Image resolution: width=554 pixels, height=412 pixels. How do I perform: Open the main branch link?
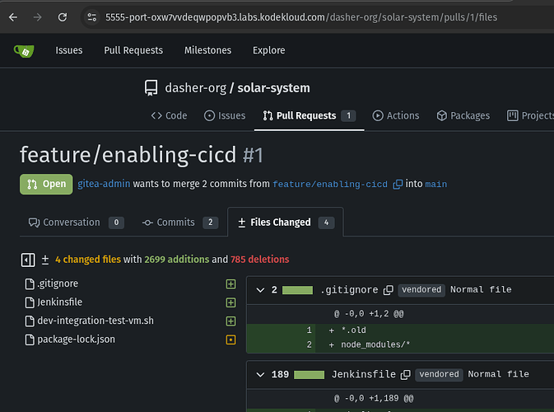[x=436, y=184]
